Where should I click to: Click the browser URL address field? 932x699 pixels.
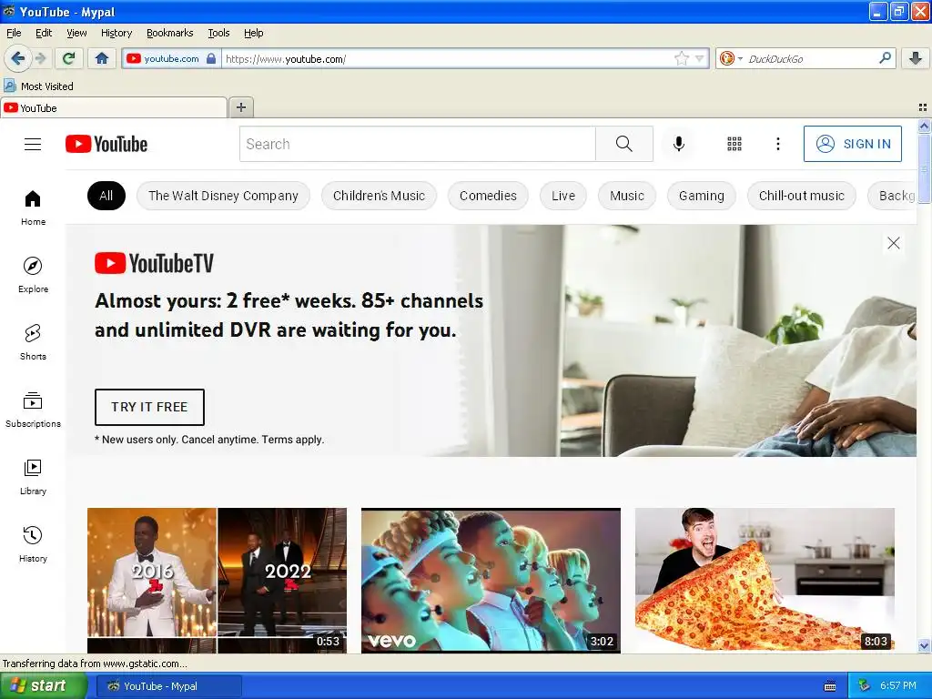[x=448, y=58]
